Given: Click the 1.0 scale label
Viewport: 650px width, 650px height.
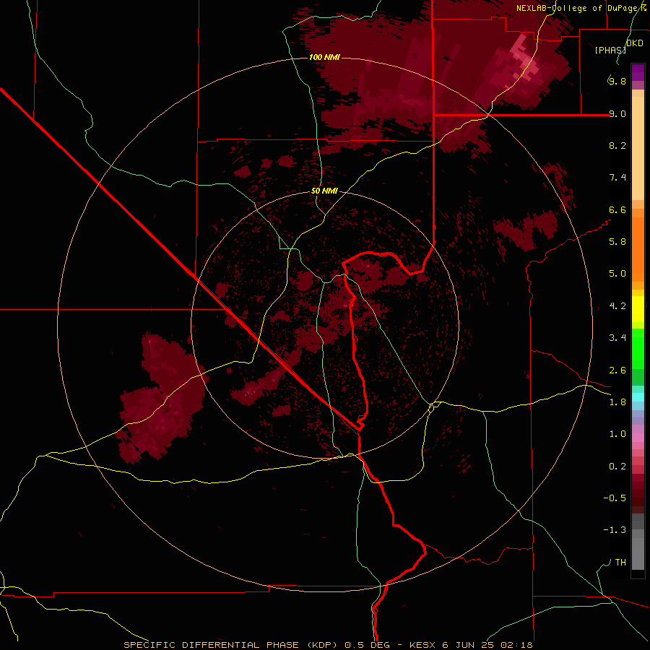Looking at the screenshot, I should [x=617, y=434].
